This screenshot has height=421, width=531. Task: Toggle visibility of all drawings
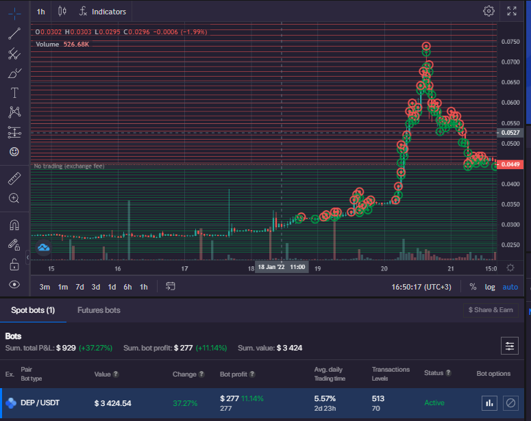click(14, 284)
